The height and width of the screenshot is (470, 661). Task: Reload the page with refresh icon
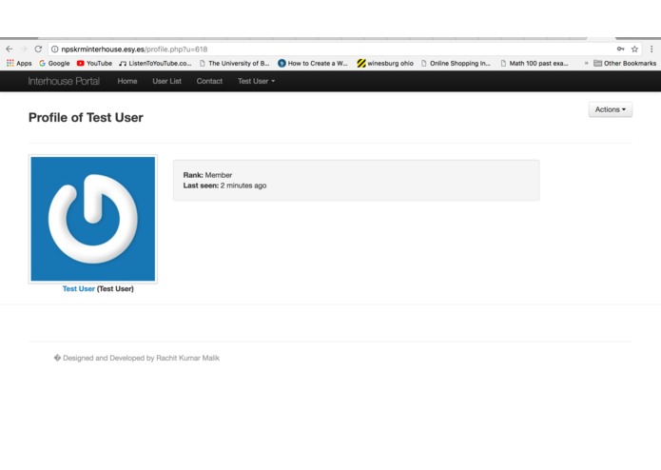click(x=38, y=49)
